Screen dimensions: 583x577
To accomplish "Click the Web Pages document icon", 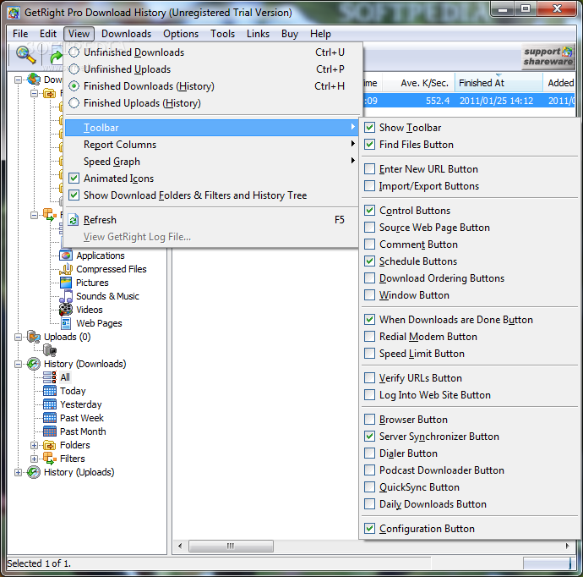I will pyautogui.click(x=66, y=323).
